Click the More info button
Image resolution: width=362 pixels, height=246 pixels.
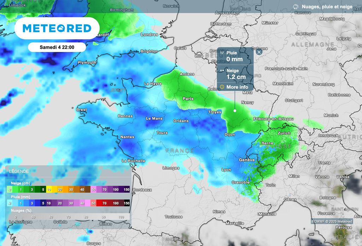pyautogui.click(x=237, y=87)
